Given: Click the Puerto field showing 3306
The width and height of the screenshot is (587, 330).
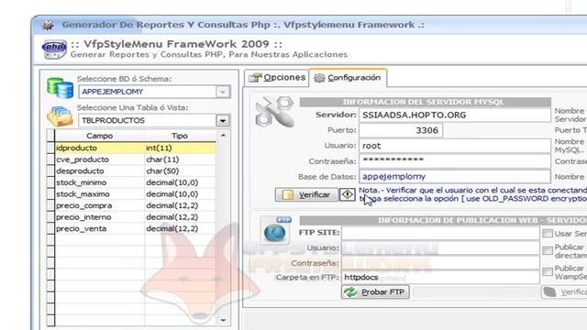Looking at the screenshot, I should coord(401,130).
